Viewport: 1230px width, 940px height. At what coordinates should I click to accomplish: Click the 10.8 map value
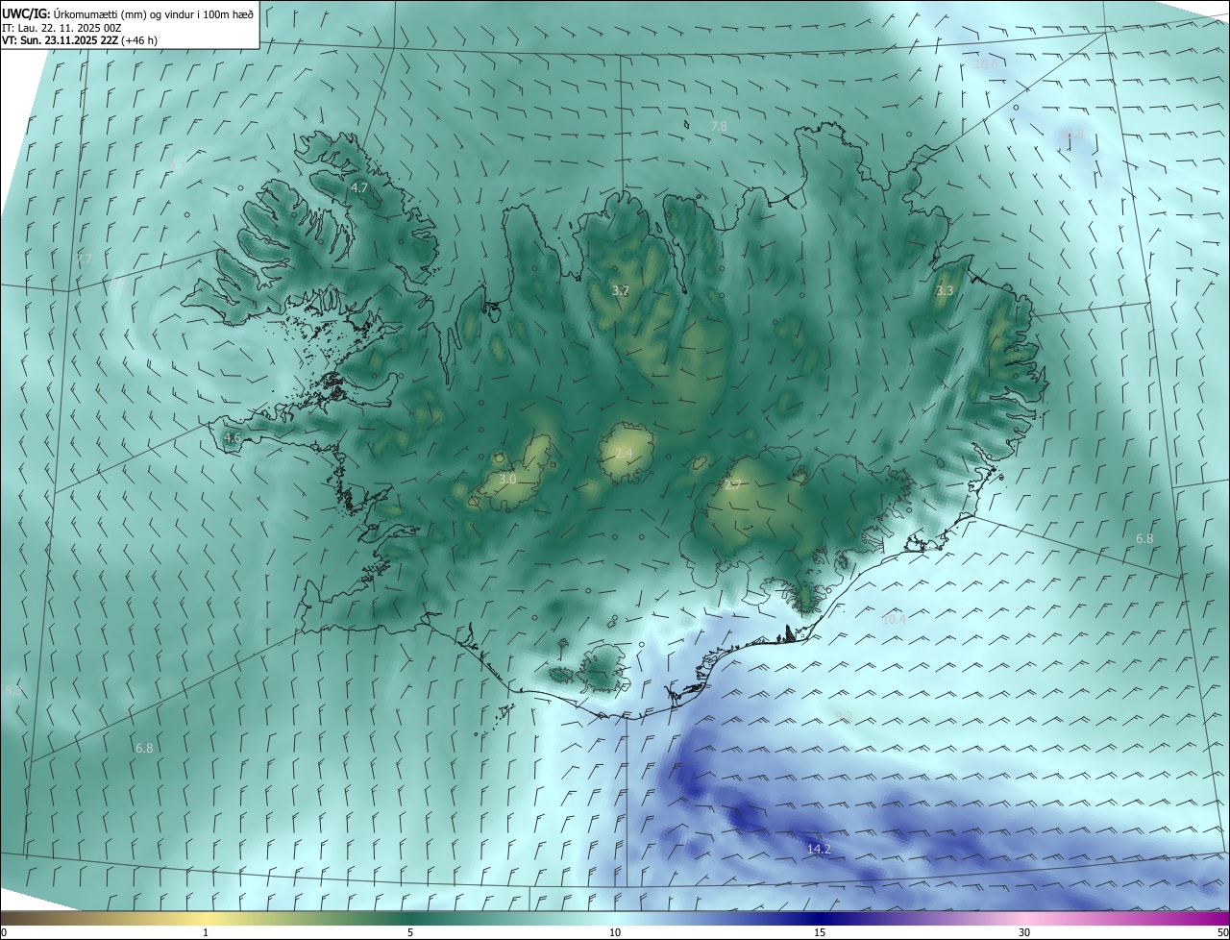tap(1072, 135)
